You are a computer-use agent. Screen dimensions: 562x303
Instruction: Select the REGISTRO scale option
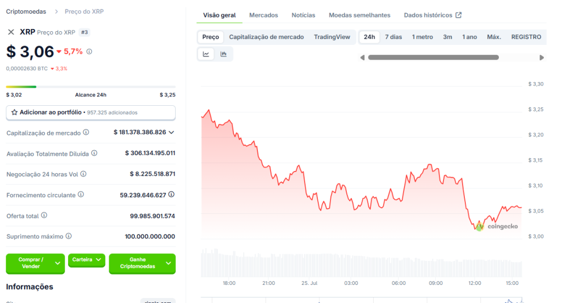[526, 37]
